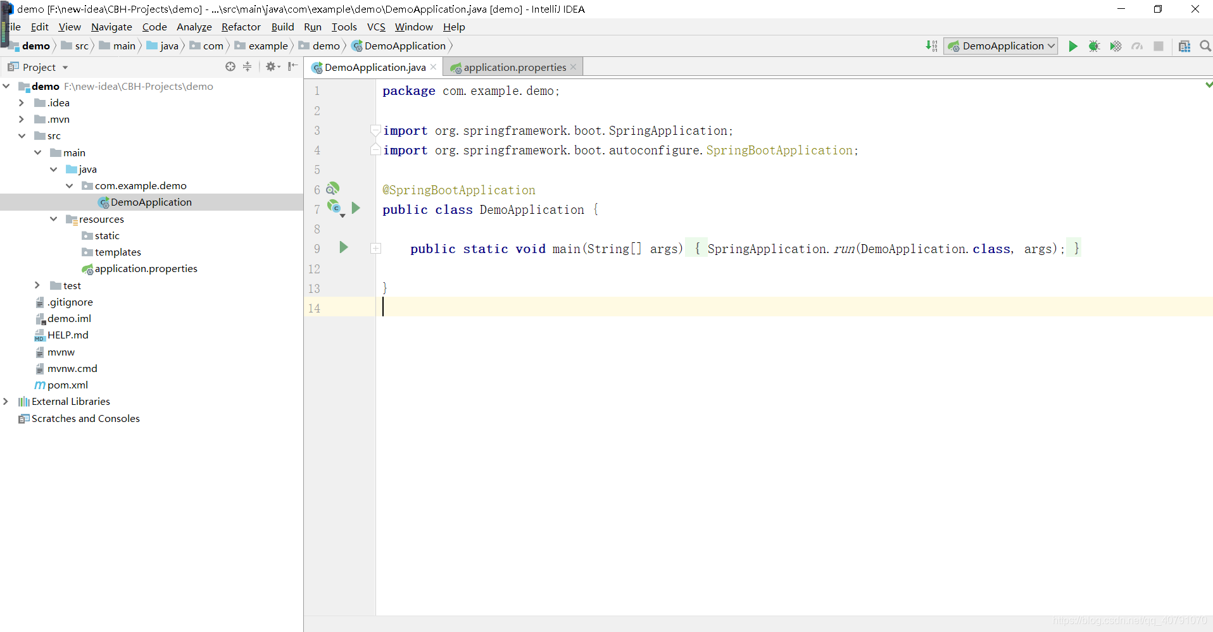Run DemoApplication with green play button
The height and width of the screenshot is (632, 1213).
pos(1072,46)
